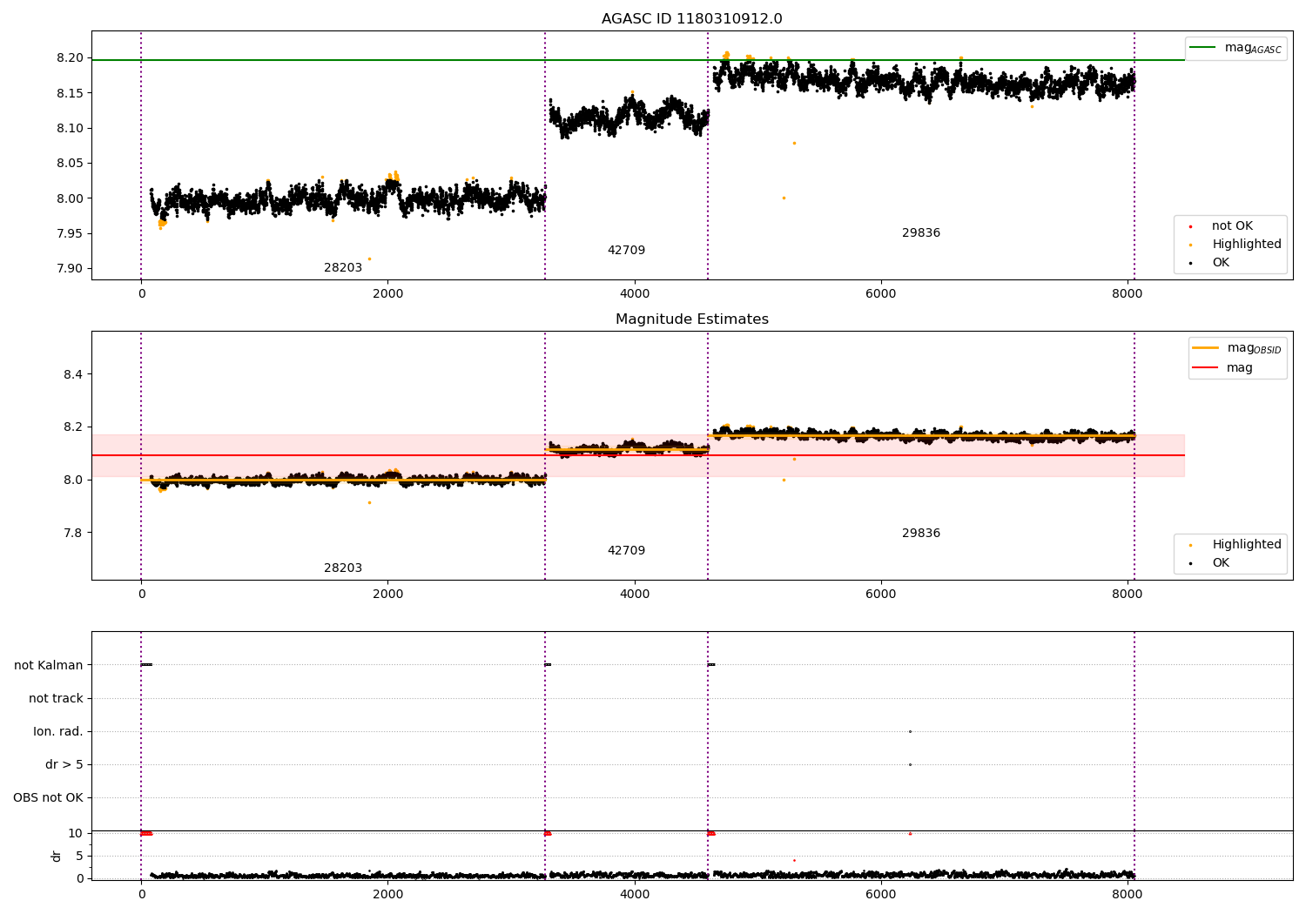Viewport: 1306px width, 914px height.
Task: Click the "dr > 5" row label
Action: tap(64, 765)
